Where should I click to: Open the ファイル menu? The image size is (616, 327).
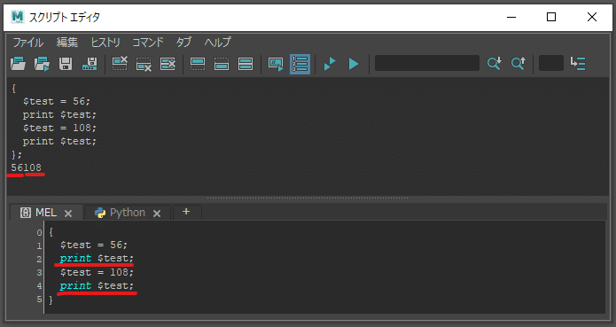tap(27, 42)
